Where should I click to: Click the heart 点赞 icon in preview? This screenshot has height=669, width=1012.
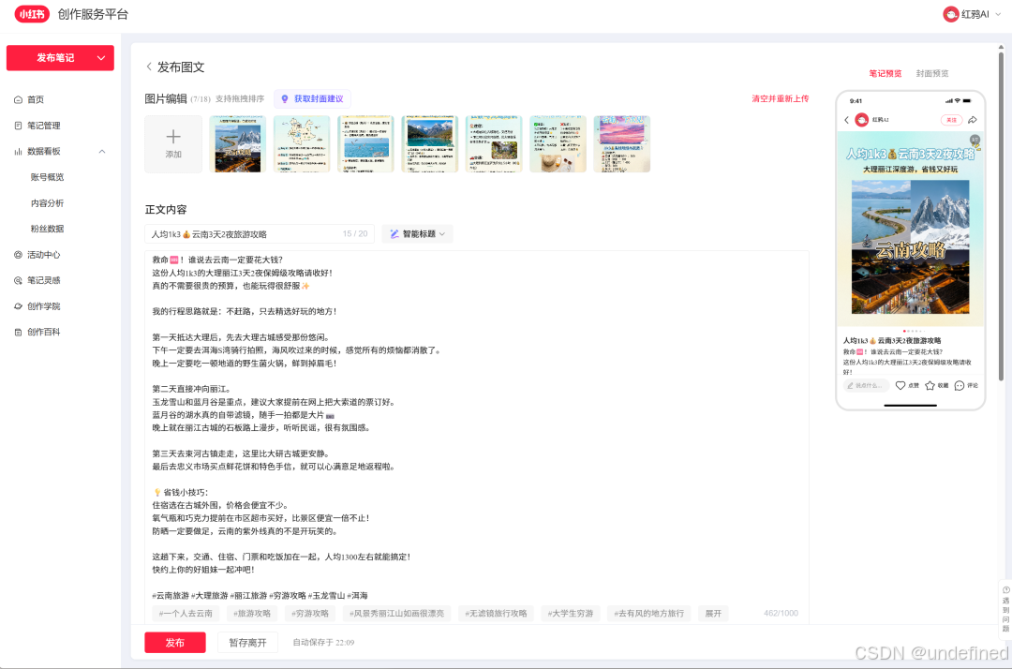[x=900, y=386]
